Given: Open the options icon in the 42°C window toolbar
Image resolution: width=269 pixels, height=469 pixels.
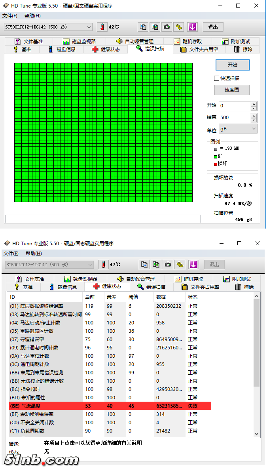Looking at the screenshot, I should pos(179,27).
